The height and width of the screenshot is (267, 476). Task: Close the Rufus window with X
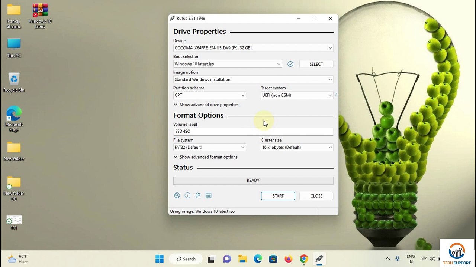(x=330, y=19)
